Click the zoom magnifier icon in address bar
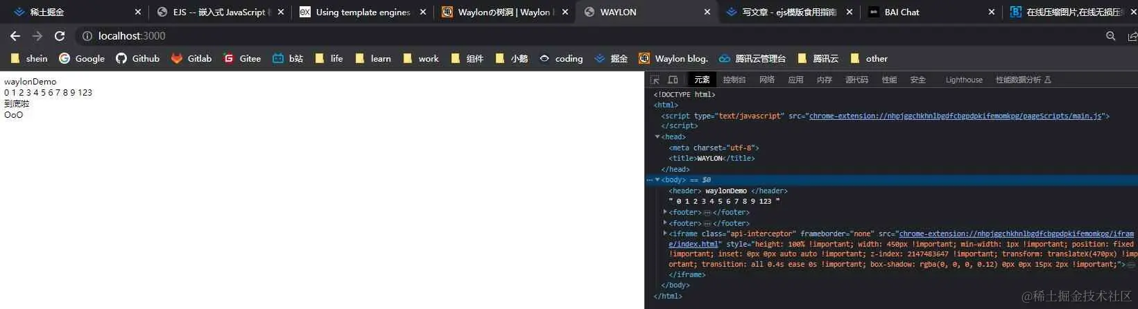This screenshot has width=1138, height=309. [x=1111, y=36]
